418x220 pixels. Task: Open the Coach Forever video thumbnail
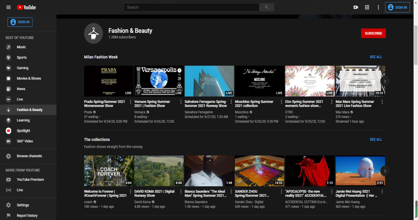[109, 171]
